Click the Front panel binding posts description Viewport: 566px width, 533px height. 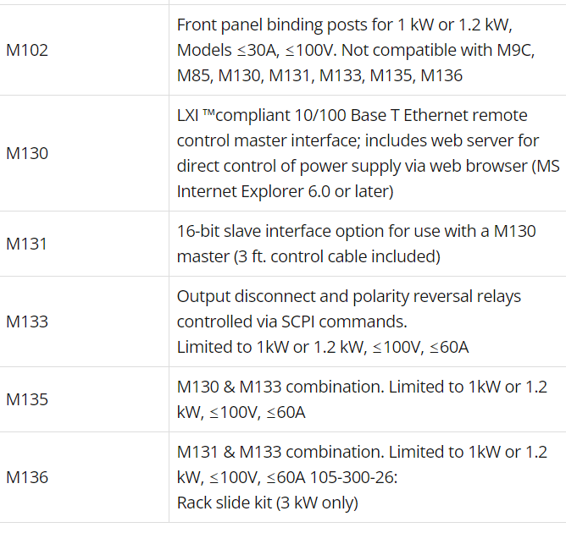[x=356, y=50]
